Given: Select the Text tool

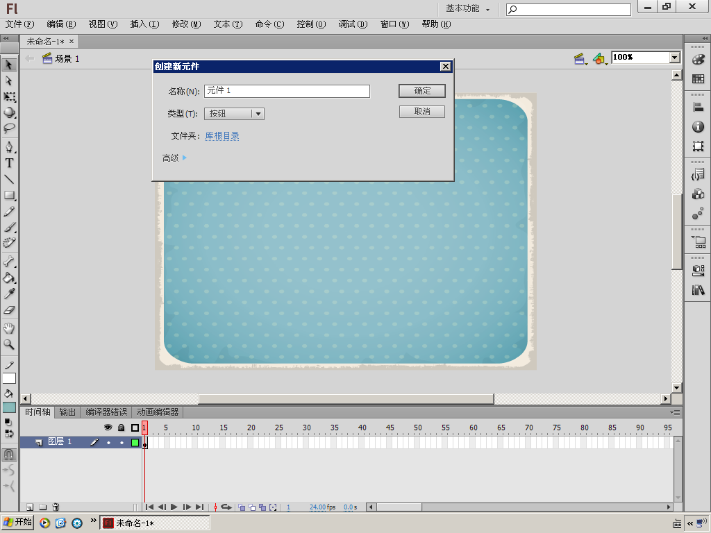Looking at the screenshot, I should 9,163.
